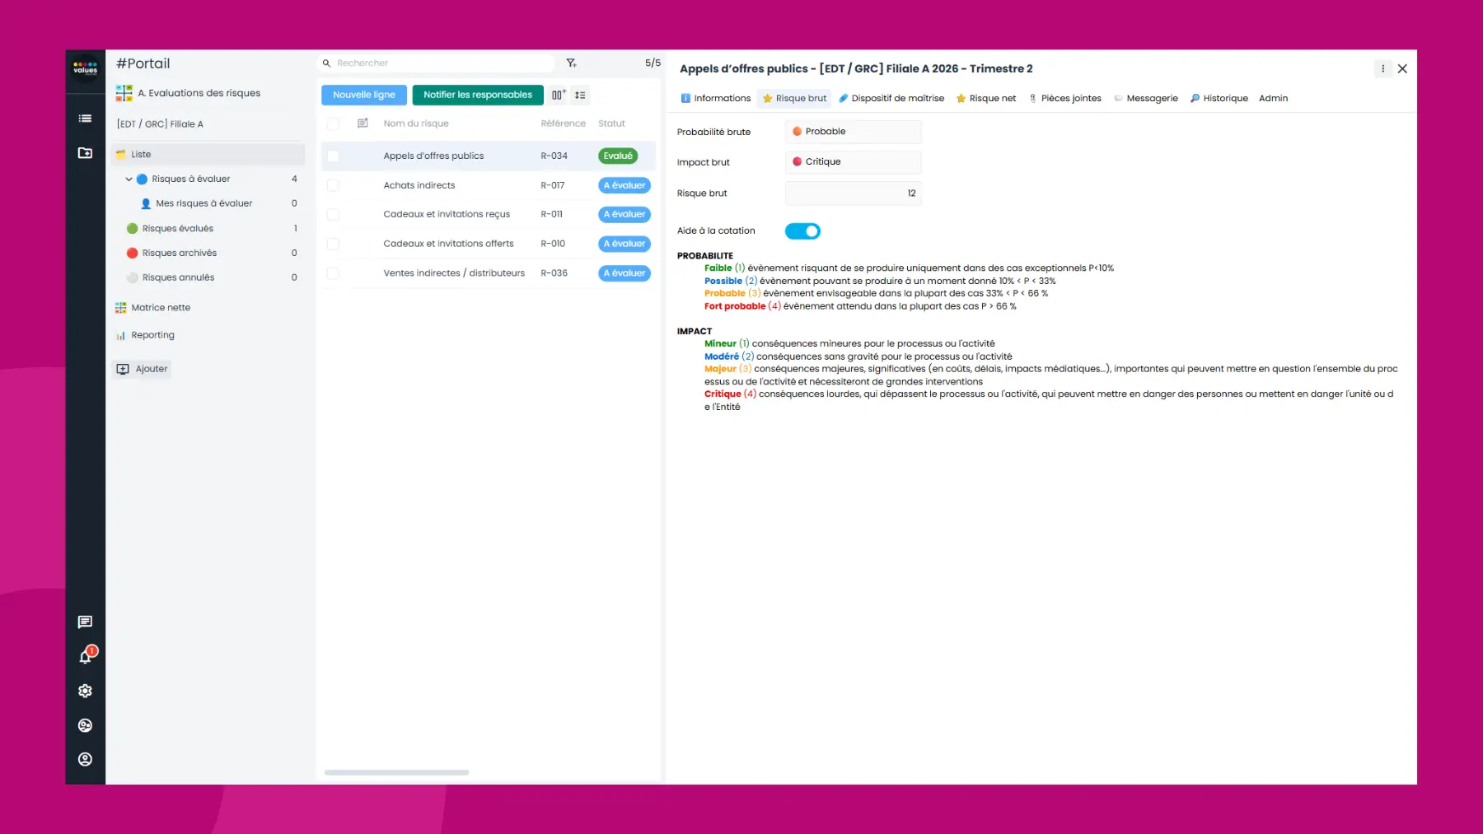Select all rows with the header checkbox
Screen dimensions: 1483x834
pyautogui.click(x=333, y=123)
